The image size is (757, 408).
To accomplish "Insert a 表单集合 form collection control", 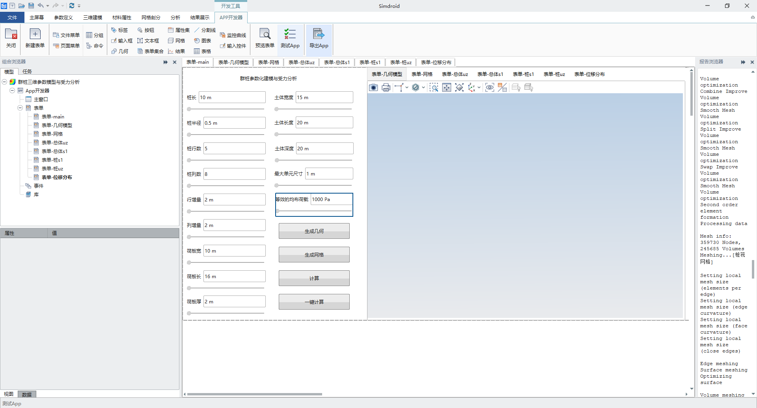I will (x=150, y=51).
